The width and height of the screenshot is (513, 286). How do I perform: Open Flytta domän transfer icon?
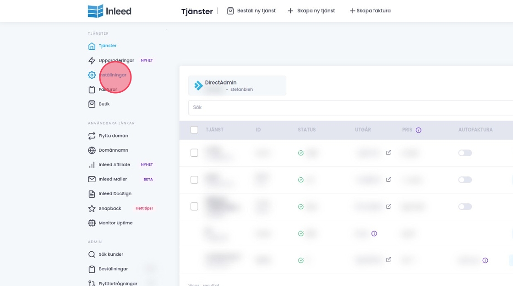(x=92, y=136)
